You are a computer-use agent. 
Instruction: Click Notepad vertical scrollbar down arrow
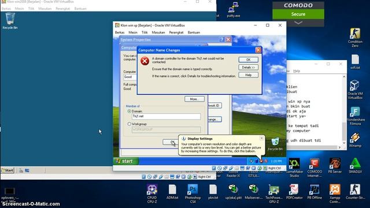344,143
